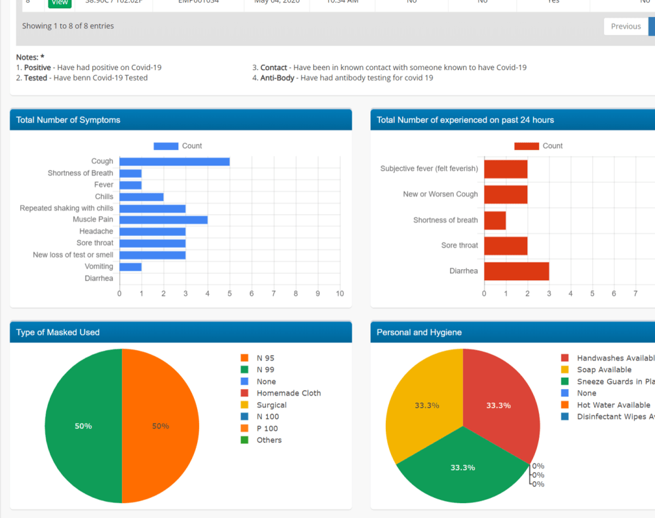Click the Cough bar in symptoms chart
Image resolution: width=655 pixels, height=518 pixels.
[175, 162]
